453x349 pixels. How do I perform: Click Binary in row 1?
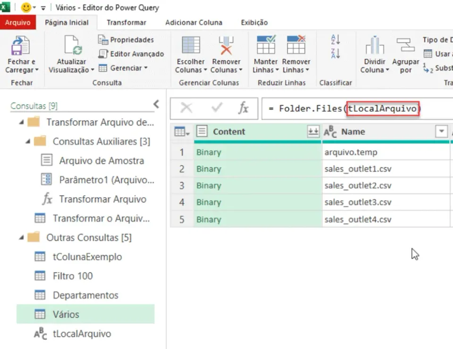tap(209, 152)
